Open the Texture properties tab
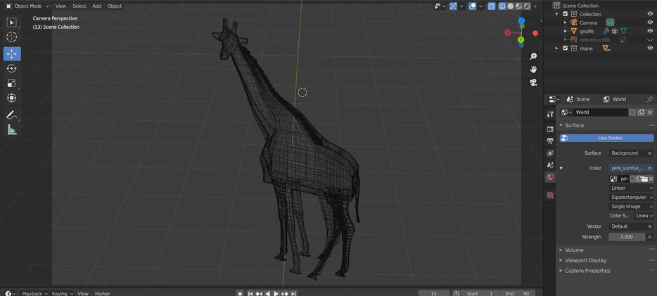Image resolution: width=657 pixels, height=296 pixels. (550, 195)
